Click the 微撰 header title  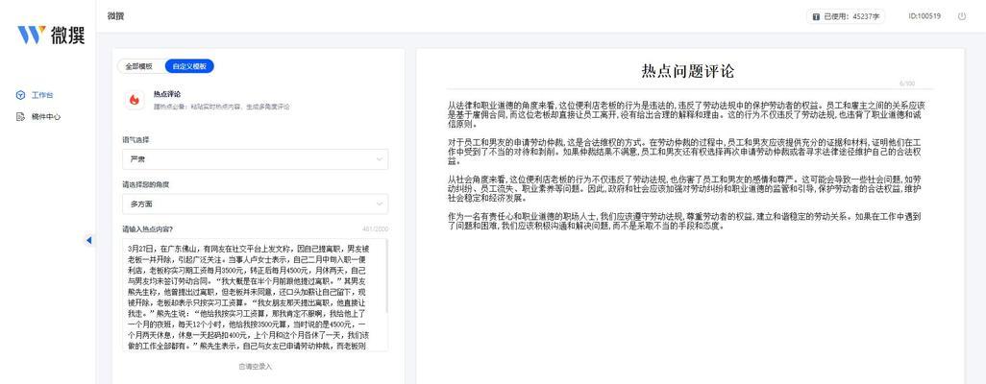coord(115,16)
